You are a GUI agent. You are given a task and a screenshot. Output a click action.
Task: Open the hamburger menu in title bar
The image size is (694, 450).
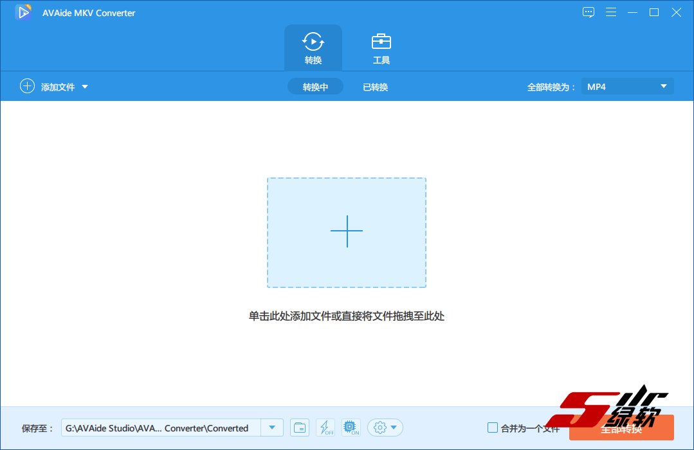(611, 12)
